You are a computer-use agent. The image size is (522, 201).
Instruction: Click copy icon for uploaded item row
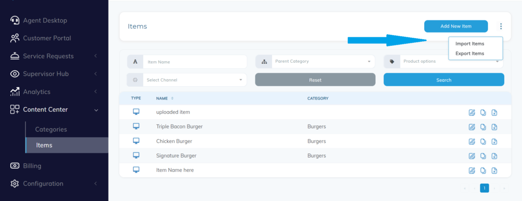(x=483, y=112)
